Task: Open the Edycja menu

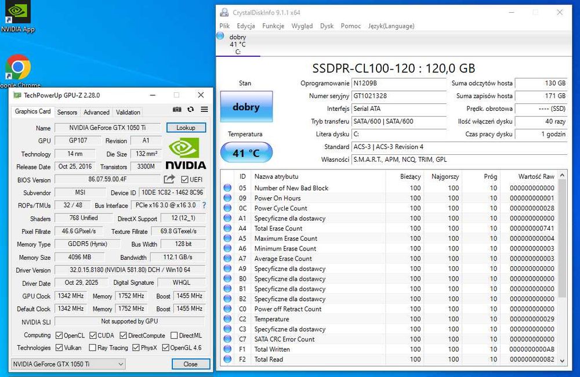Action: tap(245, 26)
